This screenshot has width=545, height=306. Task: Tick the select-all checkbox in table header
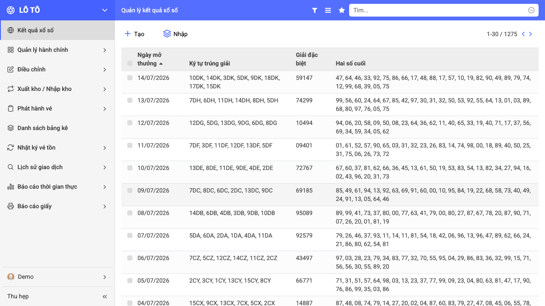click(130, 63)
